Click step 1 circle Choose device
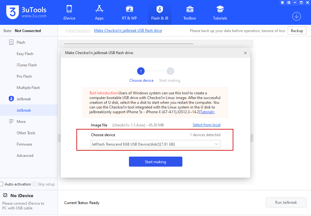This screenshot has height=216, width=311. pos(141,71)
